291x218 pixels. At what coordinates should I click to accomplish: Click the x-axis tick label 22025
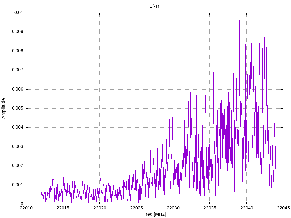pos(136,208)
